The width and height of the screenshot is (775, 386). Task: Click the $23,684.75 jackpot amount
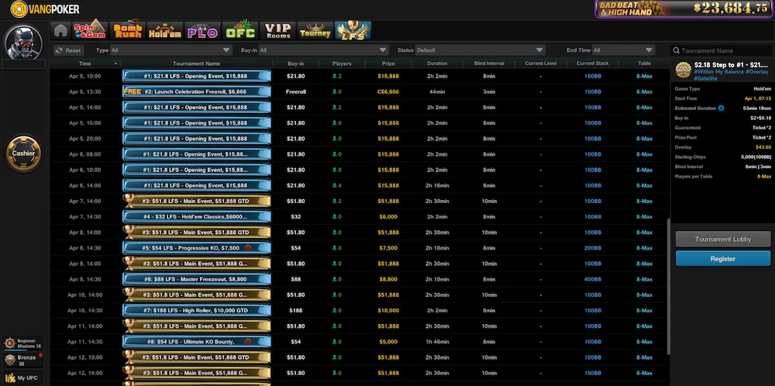(x=732, y=8)
